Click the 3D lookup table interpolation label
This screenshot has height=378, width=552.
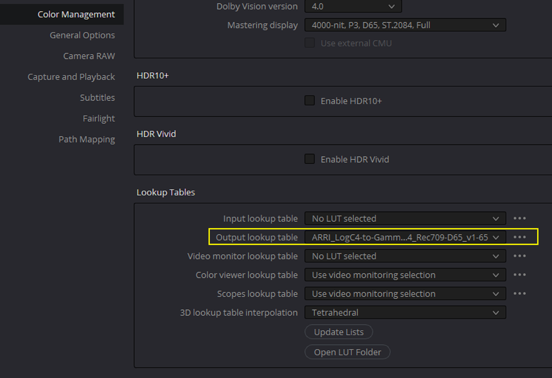point(239,313)
